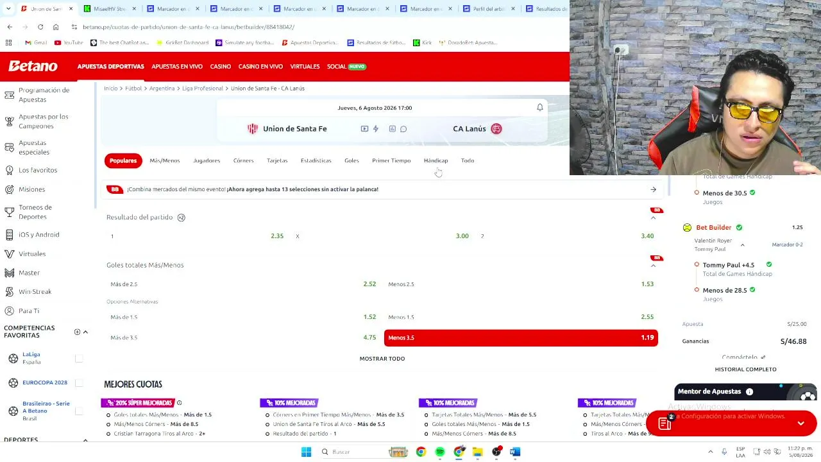Image resolution: width=821 pixels, height=462 pixels.
Task: Open the red betslip icon with badge
Action: click(x=664, y=423)
